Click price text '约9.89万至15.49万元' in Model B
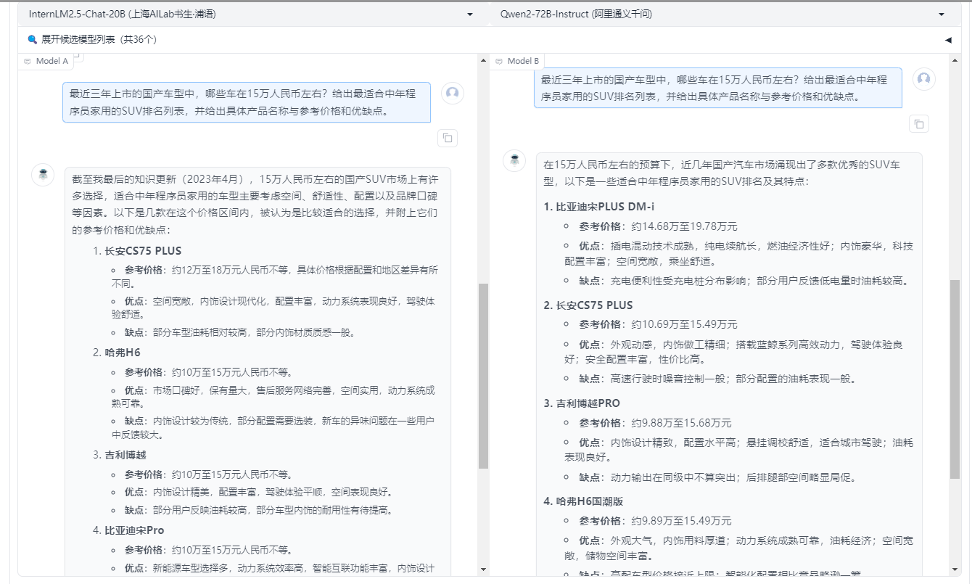The width and height of the screenshot is (972, 584). (681, 521)
